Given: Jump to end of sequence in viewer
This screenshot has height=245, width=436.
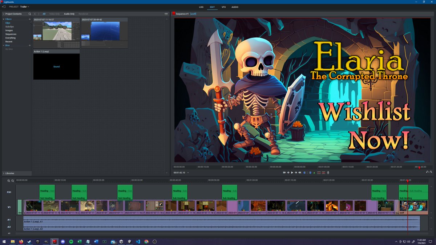Looking at the screenshot, I should tap(299, 173).
